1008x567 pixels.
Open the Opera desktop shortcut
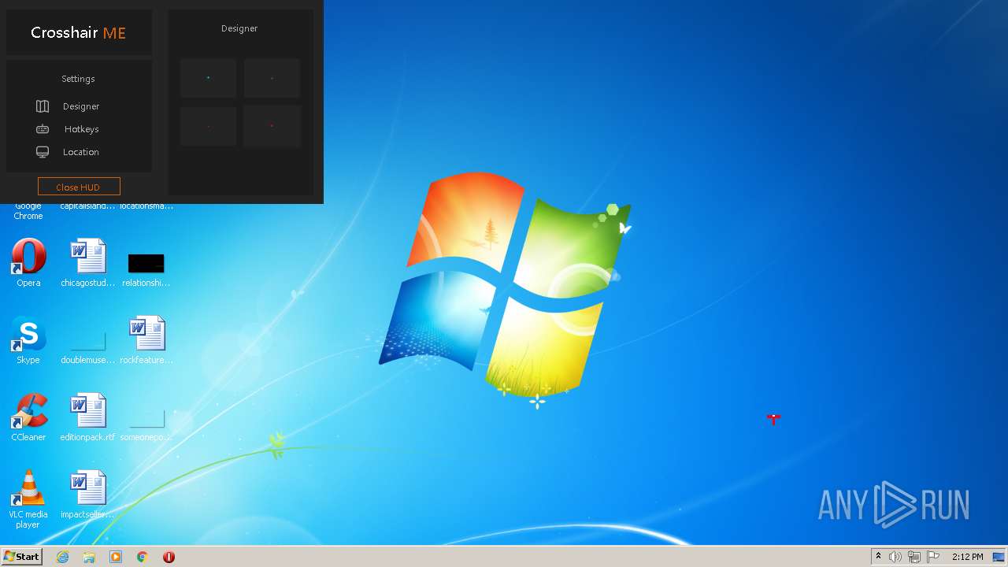pos(28,262)
